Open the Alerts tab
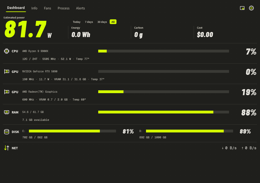The height and width of the screenshot is (183, 260). click(x=80, y=8)
